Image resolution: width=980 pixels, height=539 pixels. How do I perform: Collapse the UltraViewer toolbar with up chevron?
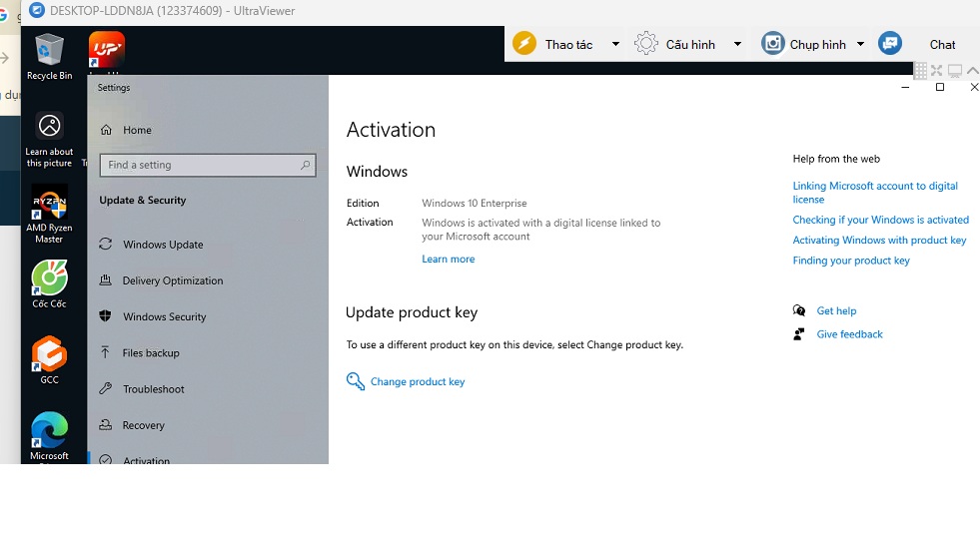(x=973, y=71)
